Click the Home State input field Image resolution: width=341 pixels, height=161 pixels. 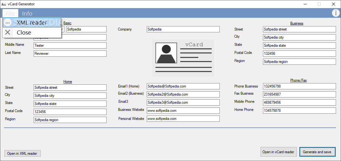pos(70,104)
